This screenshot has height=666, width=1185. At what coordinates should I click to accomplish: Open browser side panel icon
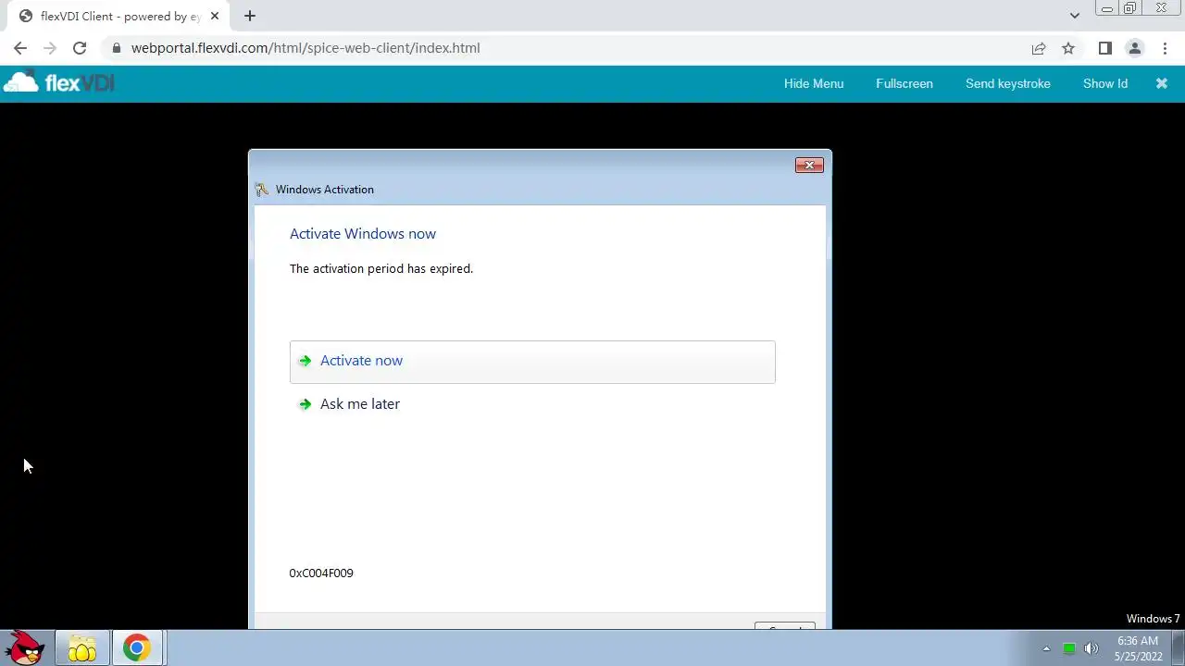(x=1105, y=48)
